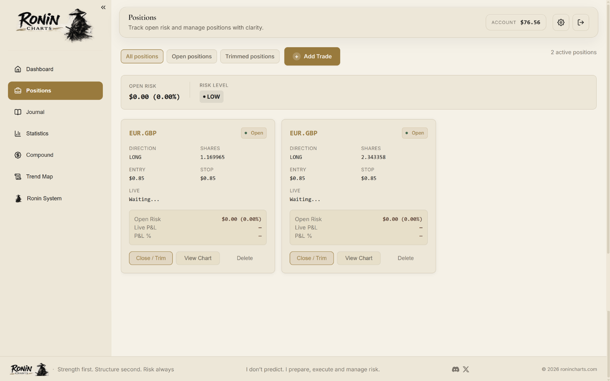Viewport: 610px width, 381px height.
Task: Click the Account balance $76.56 box
Action: 516,22
